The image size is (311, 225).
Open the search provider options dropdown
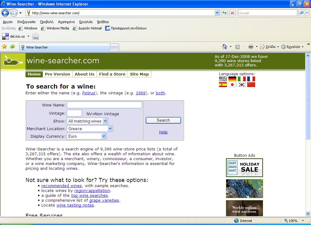click(x=307, y=13)
